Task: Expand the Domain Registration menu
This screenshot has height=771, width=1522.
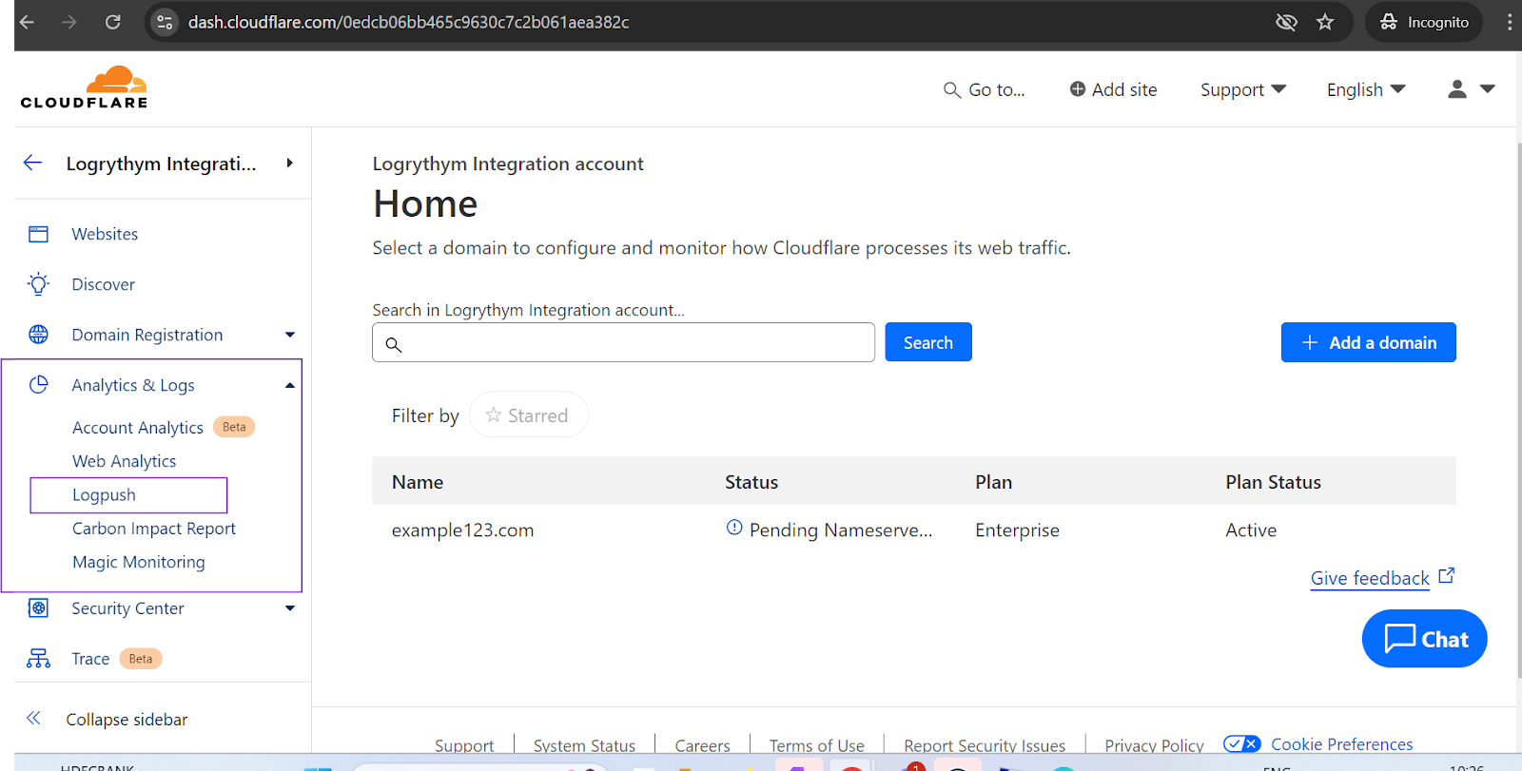Action: (290, 335)
